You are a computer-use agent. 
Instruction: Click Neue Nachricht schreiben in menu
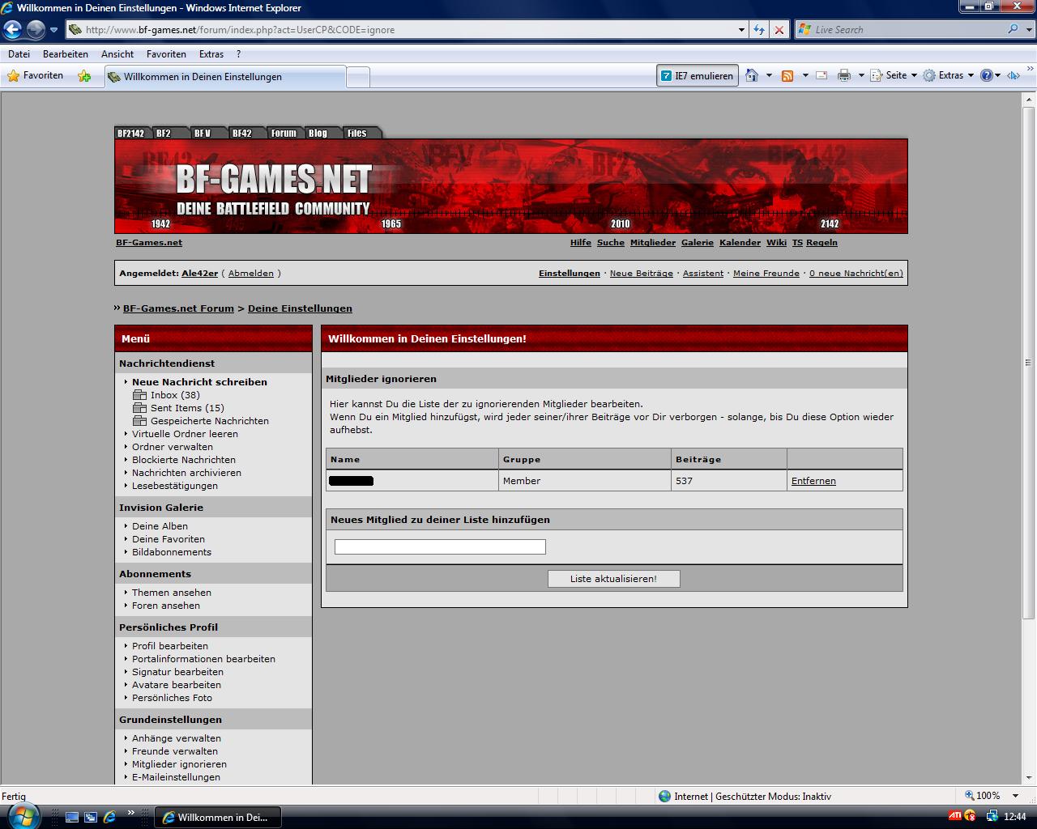[199, 382]
